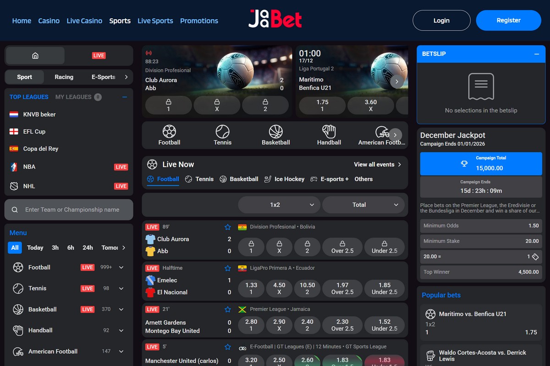Image resolution: width=550 pixels, height=366 pixels.
Task: Open the Total market dropdown
Action: coord(363,205)
